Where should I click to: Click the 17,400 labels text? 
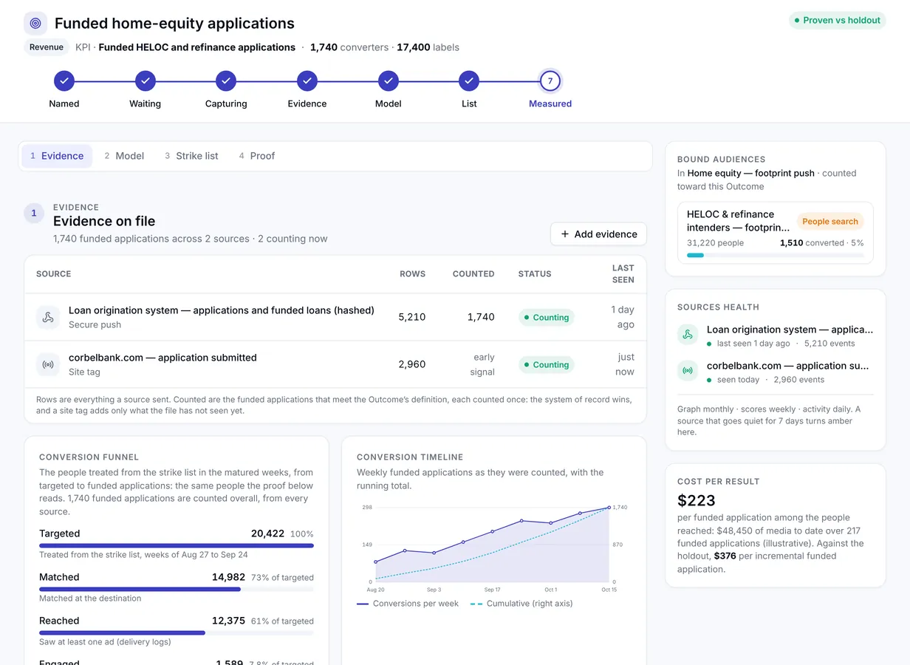[428, 47]
